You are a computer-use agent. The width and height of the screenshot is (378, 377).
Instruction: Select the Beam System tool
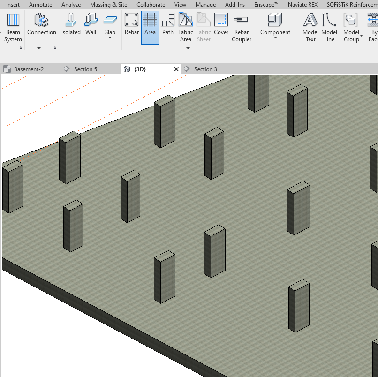(x=13, y=27)
